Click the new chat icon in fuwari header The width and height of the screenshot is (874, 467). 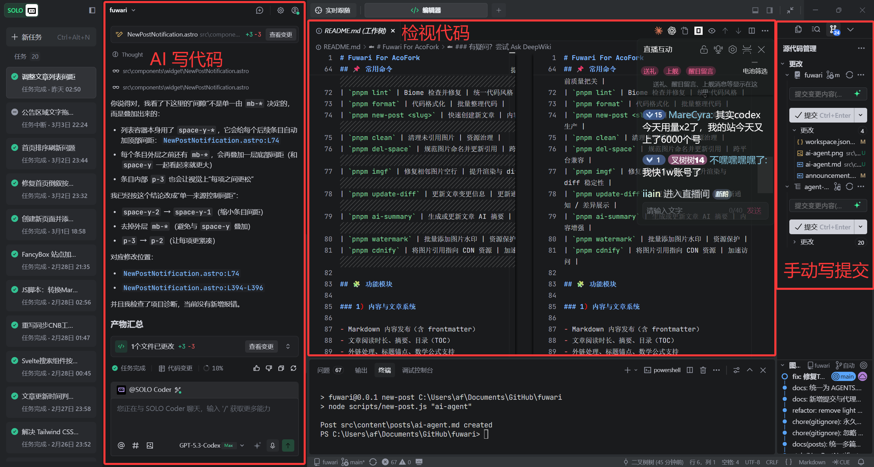click(259, 10)
